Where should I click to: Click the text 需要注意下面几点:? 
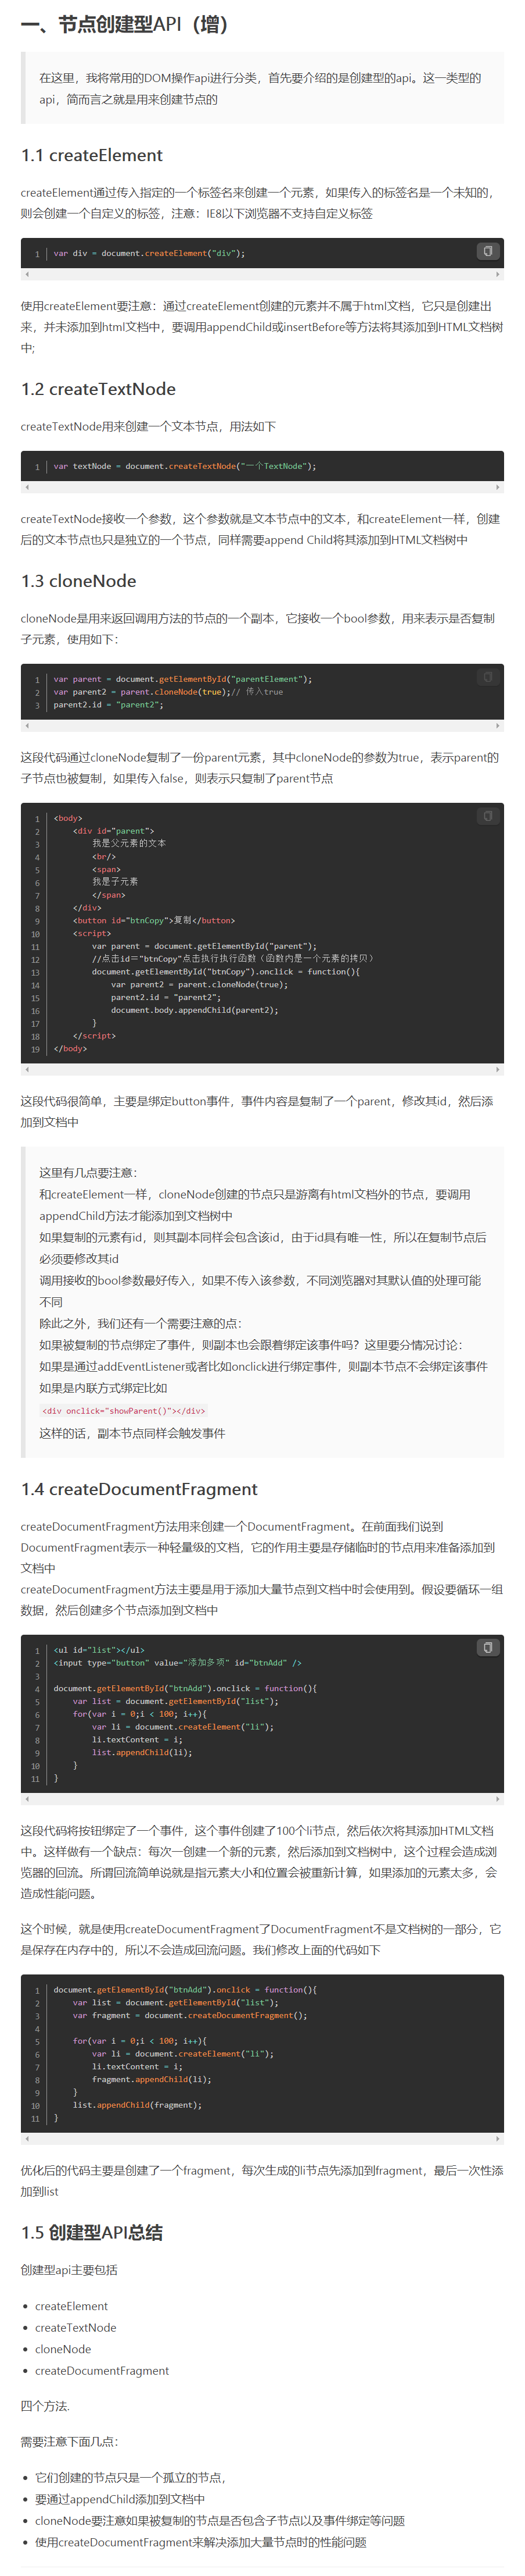(69, 2441)
